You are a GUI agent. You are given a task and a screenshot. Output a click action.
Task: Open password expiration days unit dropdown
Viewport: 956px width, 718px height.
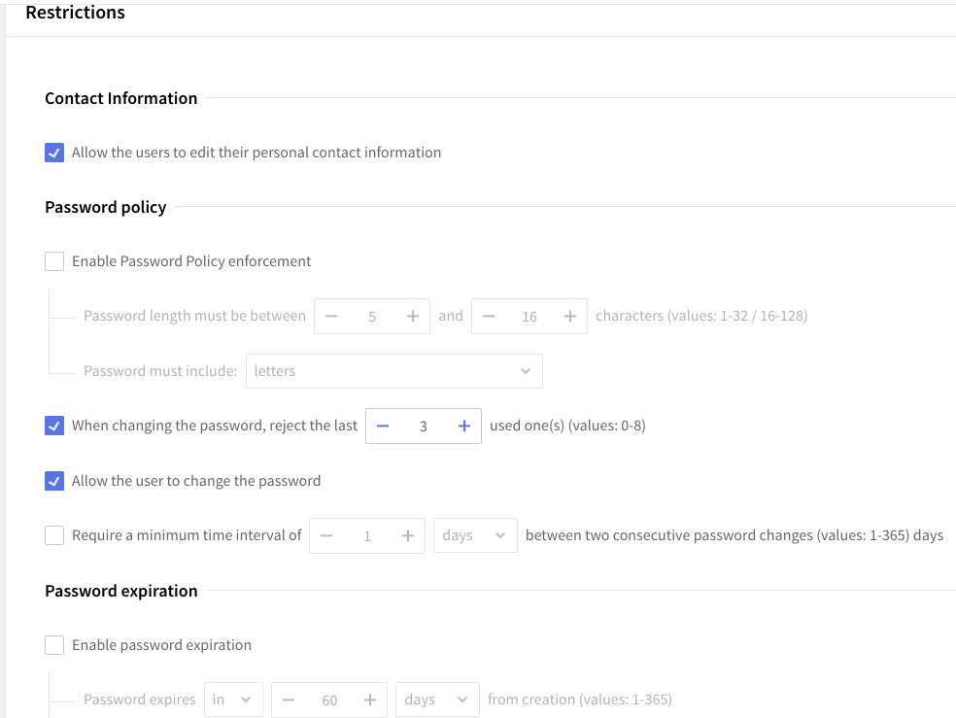pos(437,700)
